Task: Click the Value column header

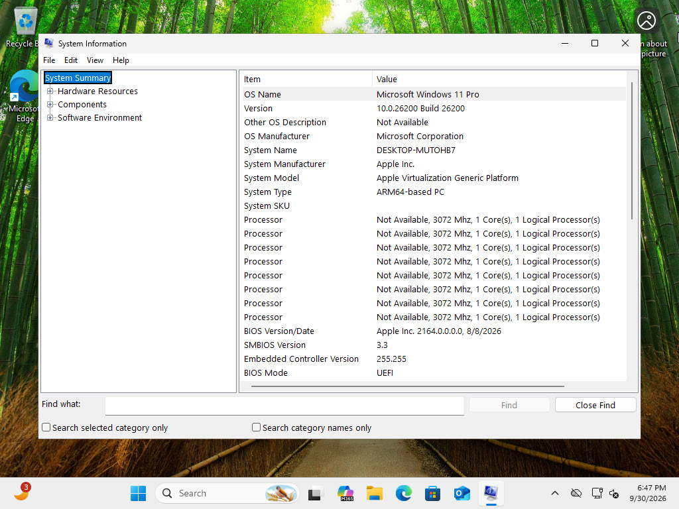Action: tap(499, 80)
